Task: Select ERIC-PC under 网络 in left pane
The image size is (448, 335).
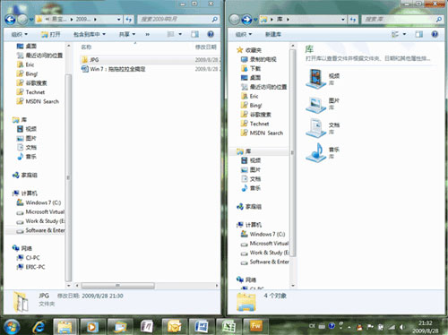Action: pos(31,267)
